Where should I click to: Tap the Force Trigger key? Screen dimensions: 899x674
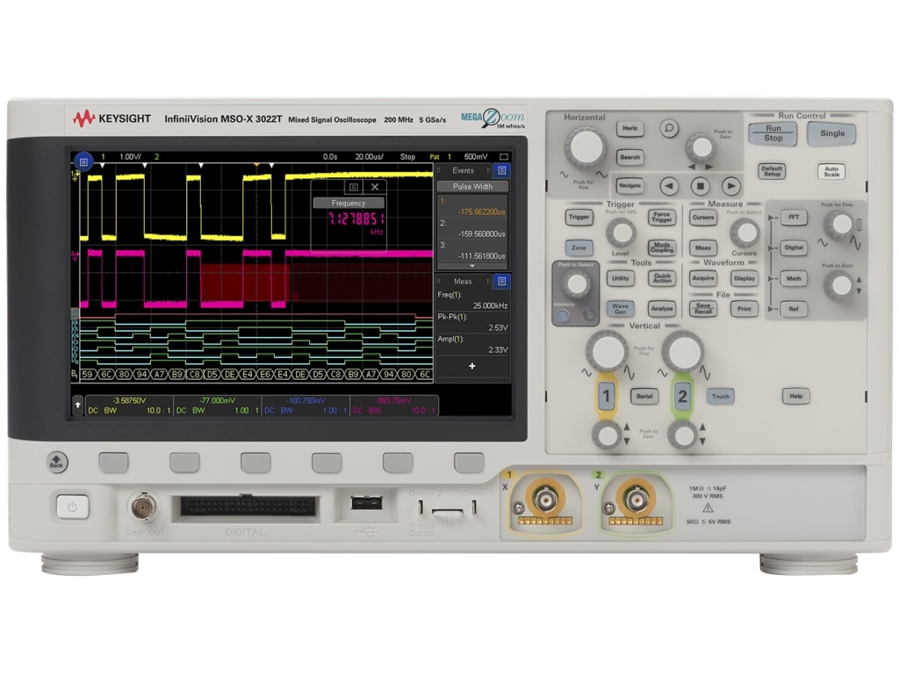click(x=662, y=218)
